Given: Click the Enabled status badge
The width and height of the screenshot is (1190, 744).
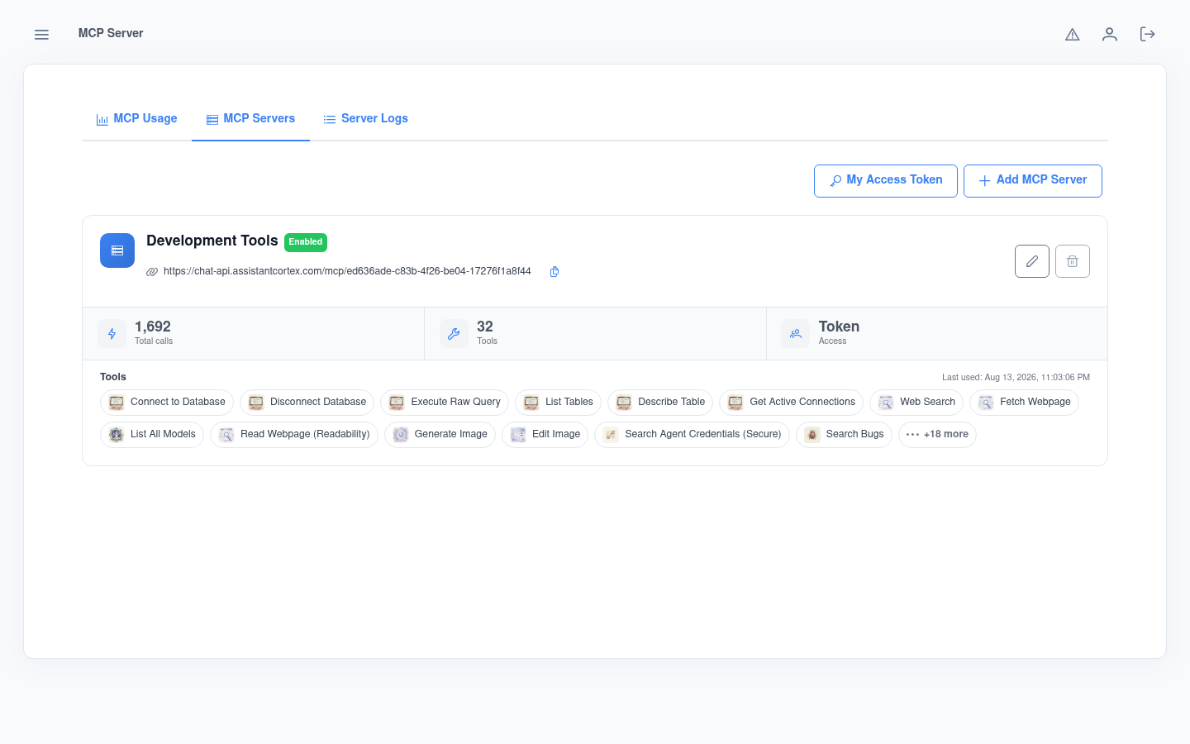Looking at the screenshot, I should tap(306, 242).
